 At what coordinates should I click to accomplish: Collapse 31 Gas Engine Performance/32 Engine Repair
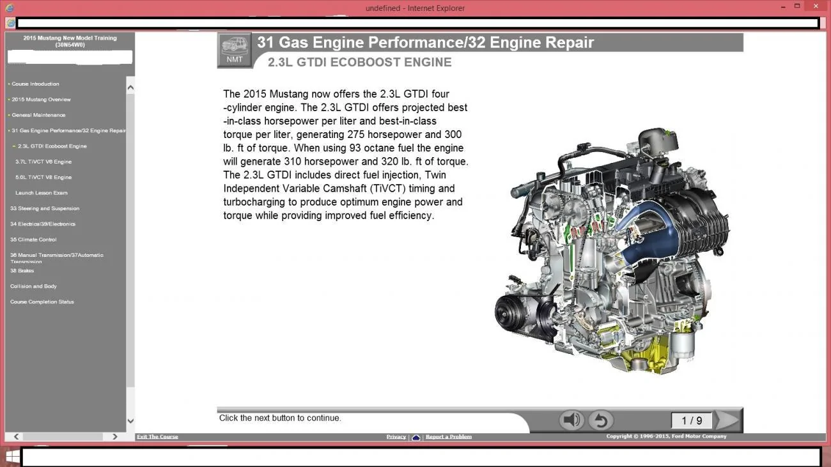click(x=67, y=130)
